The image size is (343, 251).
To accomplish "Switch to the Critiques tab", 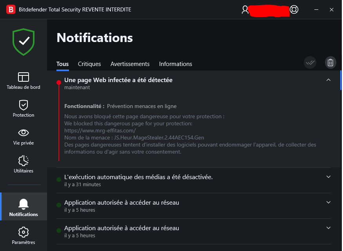I will pos(89,64).
